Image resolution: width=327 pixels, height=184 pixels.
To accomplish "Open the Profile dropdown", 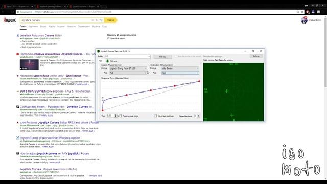I will point(128,57).
